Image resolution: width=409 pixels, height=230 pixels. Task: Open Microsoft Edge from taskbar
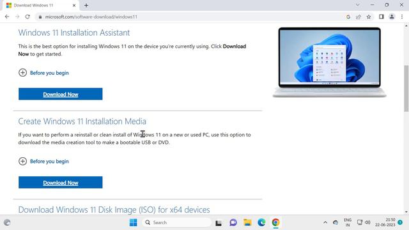point(261,222)
